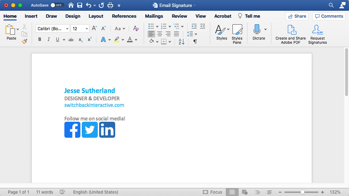The height and width of the screenshot is (196, 349).
Task: Click the Format Painter brush icon
Action: 24,41
